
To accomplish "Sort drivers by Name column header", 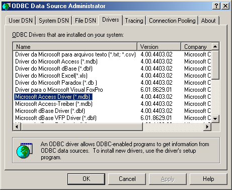I will [x=75, y=46].
